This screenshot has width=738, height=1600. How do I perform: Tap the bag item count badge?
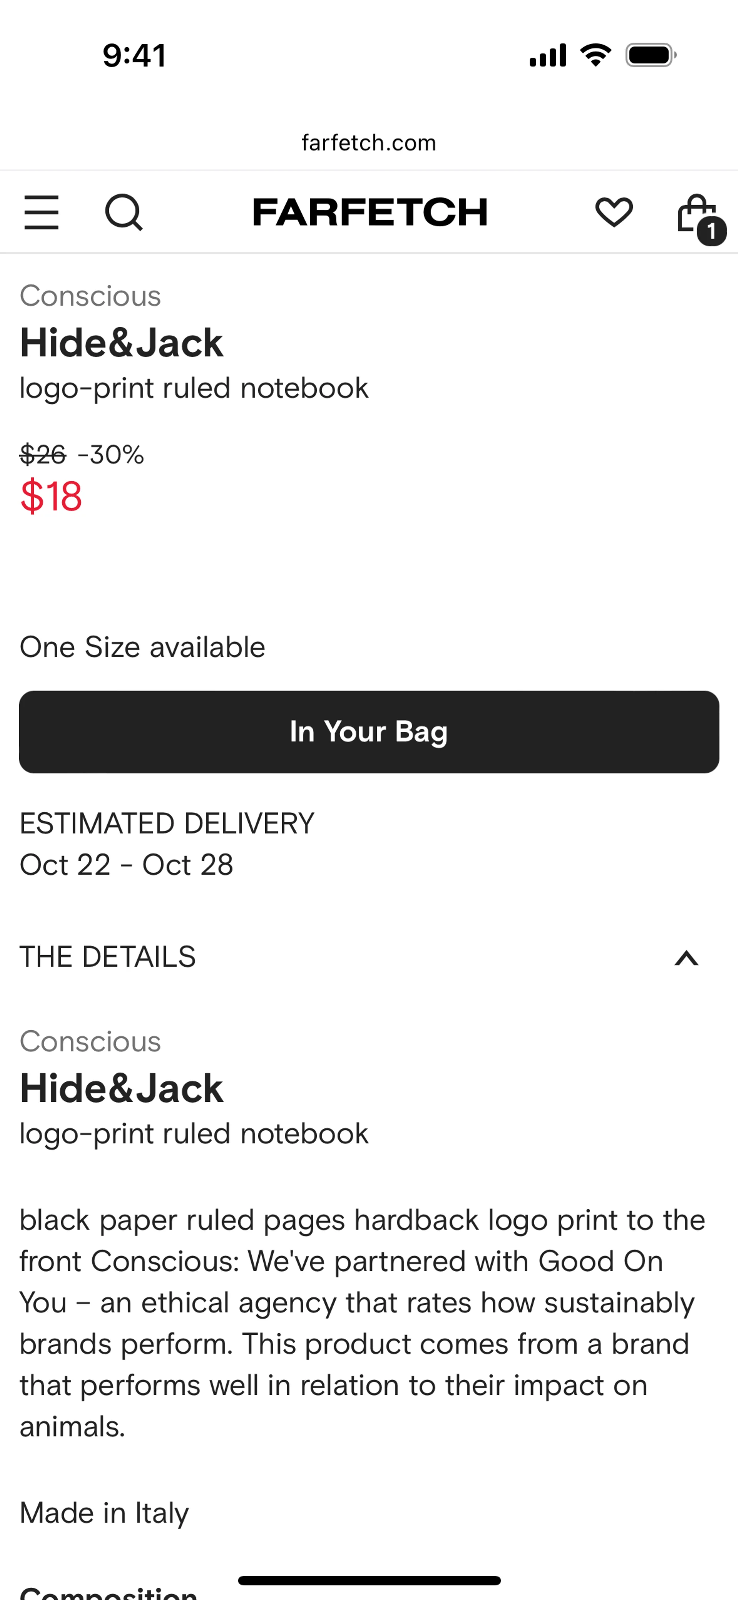coord(711,232)
